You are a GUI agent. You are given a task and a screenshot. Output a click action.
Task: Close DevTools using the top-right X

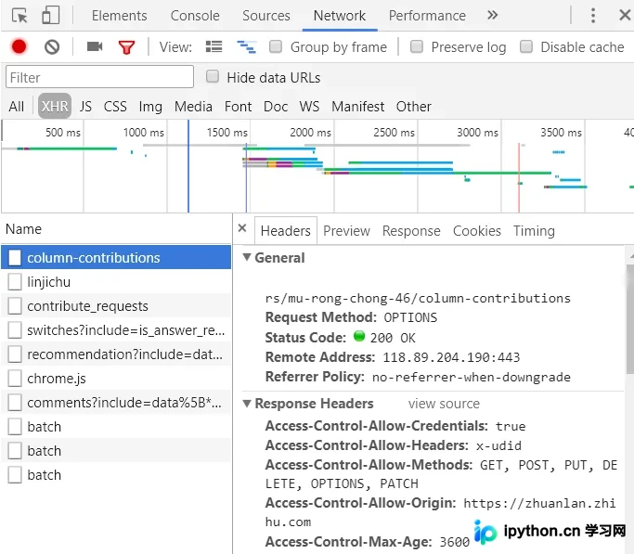pyautogui.click(x=625, y=16)
